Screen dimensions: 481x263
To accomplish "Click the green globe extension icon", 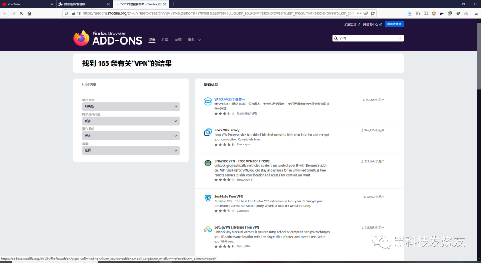I will pos(458,13).
